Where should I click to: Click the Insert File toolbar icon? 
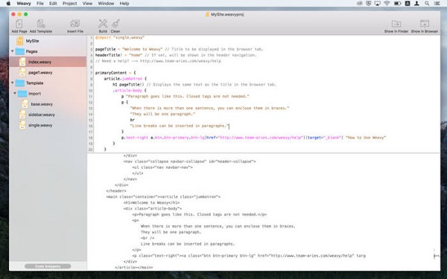[75, 24]
